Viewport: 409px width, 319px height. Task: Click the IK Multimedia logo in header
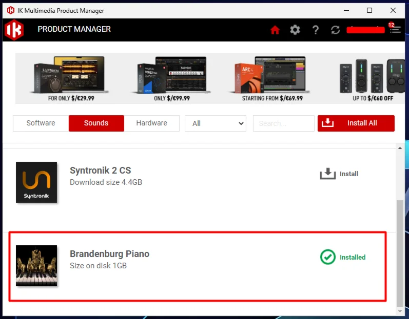tap(14, 30)
